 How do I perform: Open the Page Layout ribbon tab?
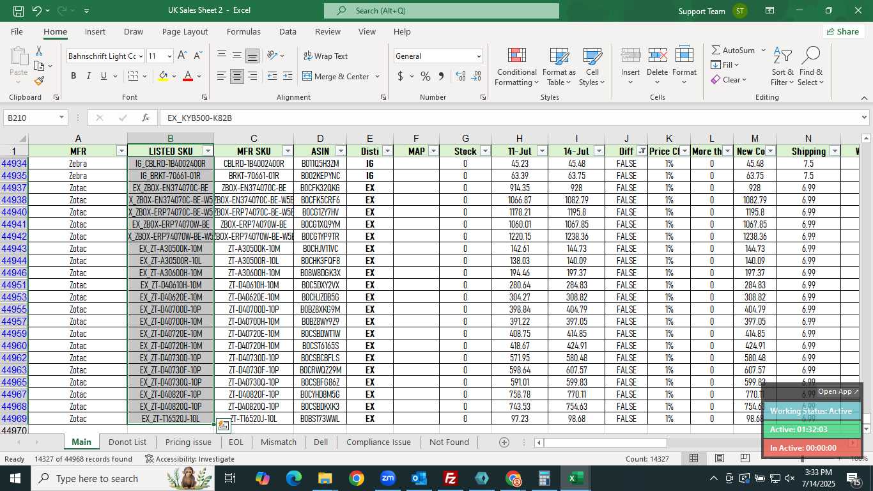[185, 31]
